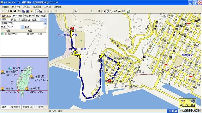Save with the floppy disk icon
The height and width of the screenshot is (113, 202).
point(15,11)
